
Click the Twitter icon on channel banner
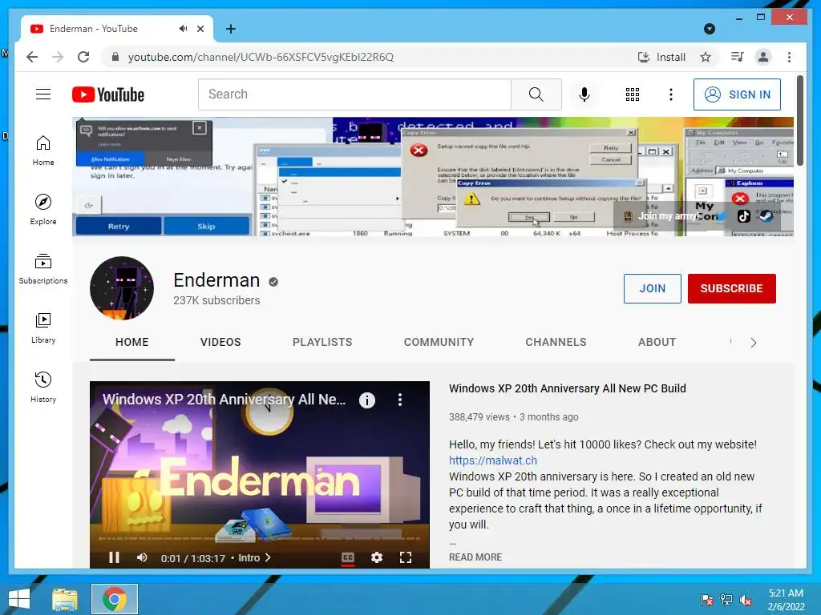point(722,216)
